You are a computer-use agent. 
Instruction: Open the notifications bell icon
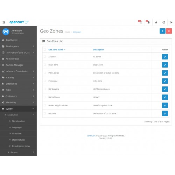click(x=148, y=22)
